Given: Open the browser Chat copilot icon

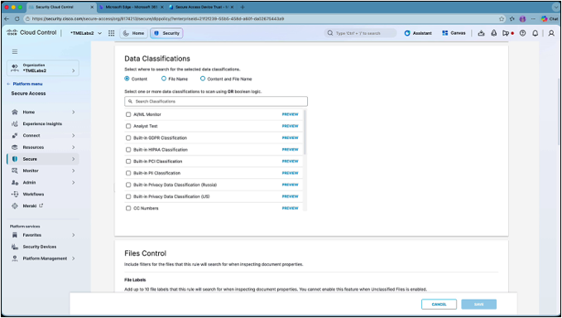Looking at the screenshot, I should [x=550, y=19].
